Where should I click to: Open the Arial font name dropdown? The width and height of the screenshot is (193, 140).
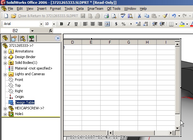41,24
